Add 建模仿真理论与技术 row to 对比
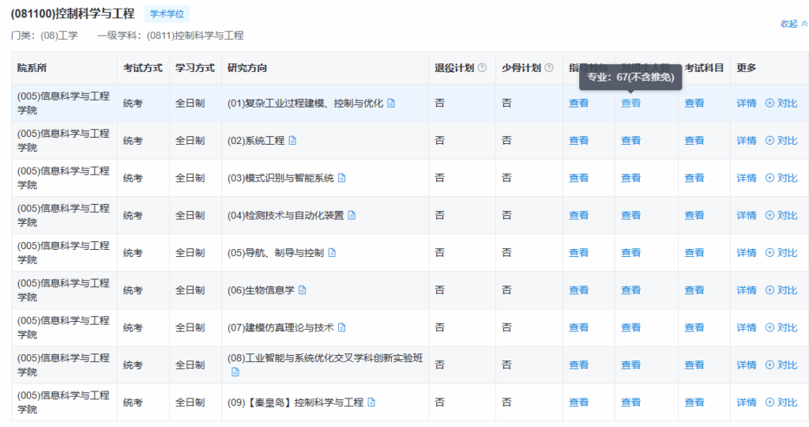The image size is (809, 427). click(x=781, y=327)
